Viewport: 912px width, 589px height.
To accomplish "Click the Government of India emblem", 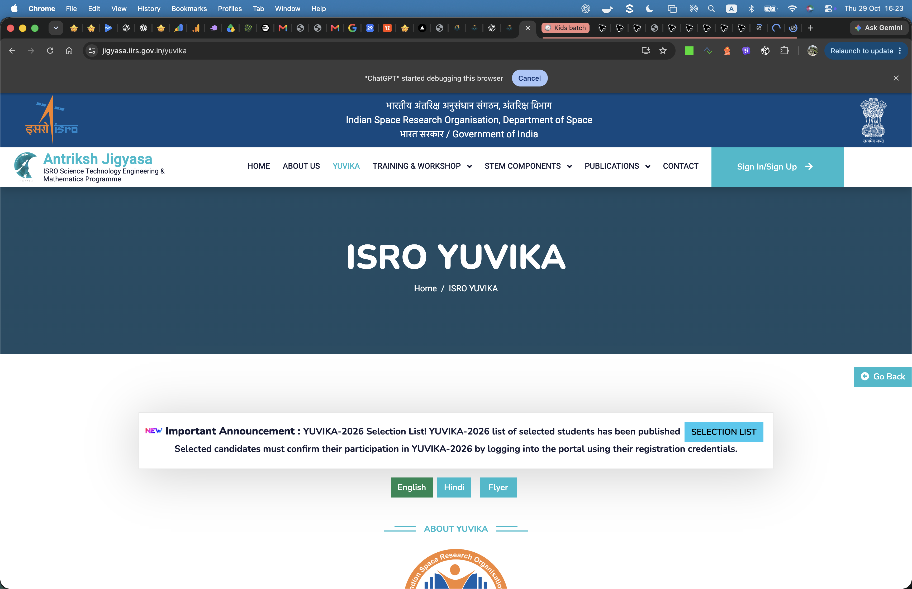I will [x=873, y=120].
